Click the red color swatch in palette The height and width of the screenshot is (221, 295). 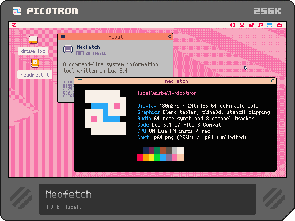click(x=140, y=157)
